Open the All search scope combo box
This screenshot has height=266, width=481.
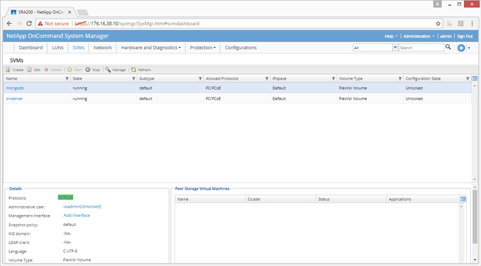tap(376, 48)
